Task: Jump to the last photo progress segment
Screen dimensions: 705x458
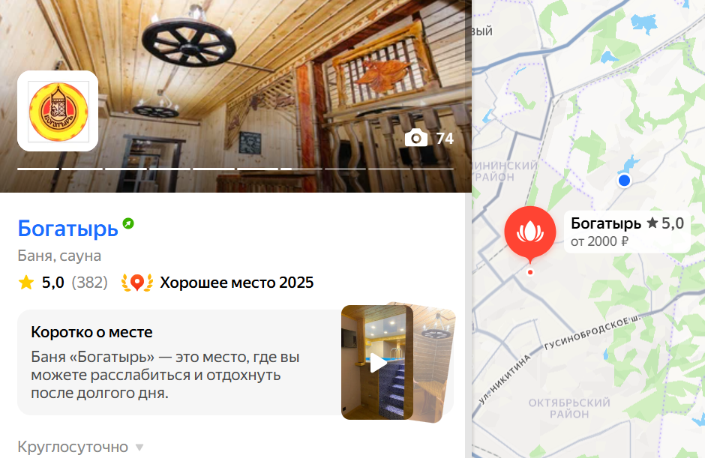Action: (433, 169)
